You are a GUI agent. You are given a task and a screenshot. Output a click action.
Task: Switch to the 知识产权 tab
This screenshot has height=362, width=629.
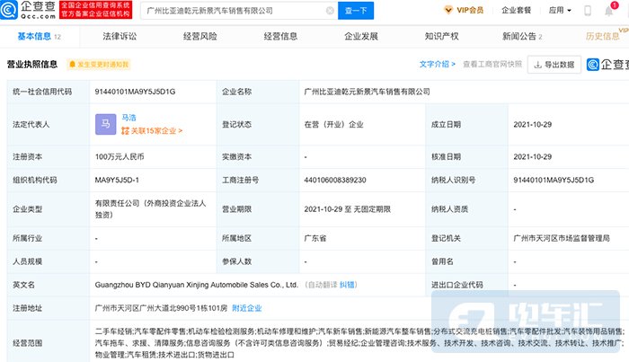(x=442, y=37)
